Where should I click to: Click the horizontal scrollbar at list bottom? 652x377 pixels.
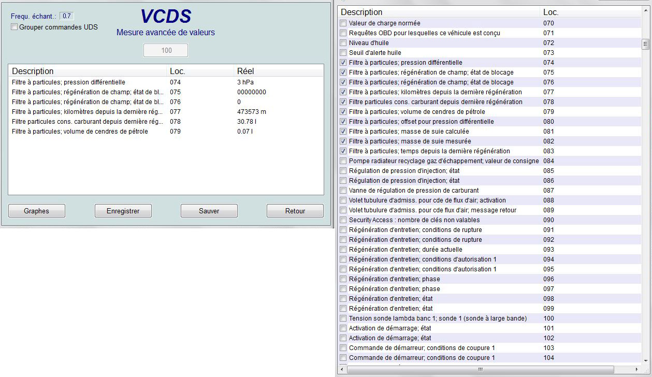(480, 370)
